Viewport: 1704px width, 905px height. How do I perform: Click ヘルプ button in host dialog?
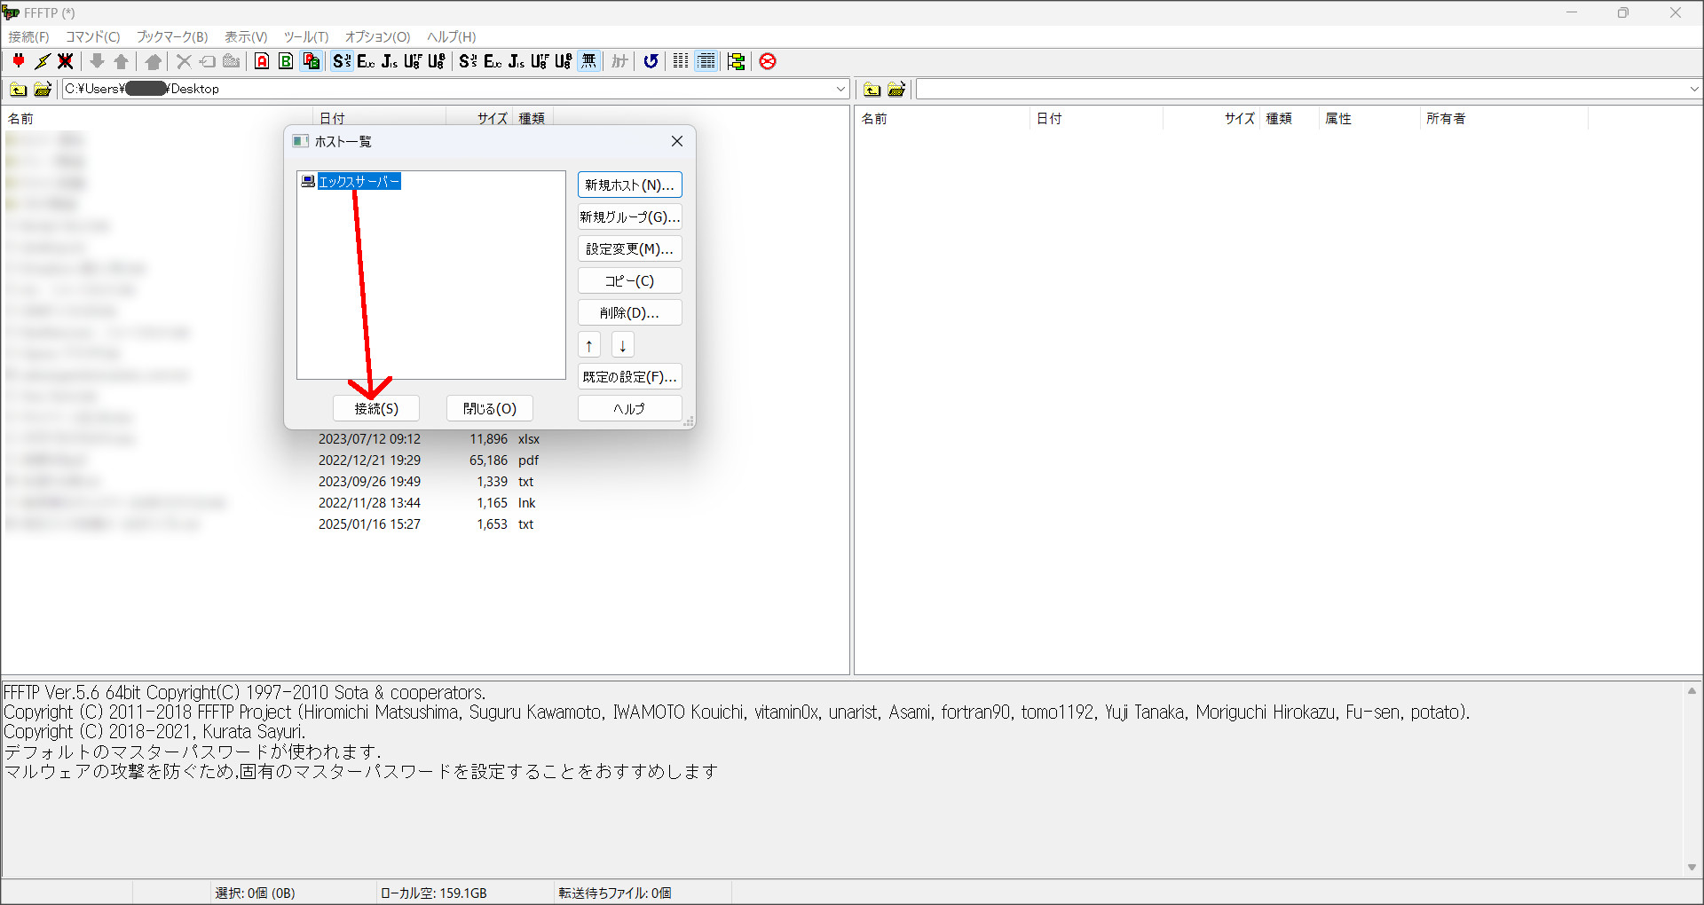point(630,408)
